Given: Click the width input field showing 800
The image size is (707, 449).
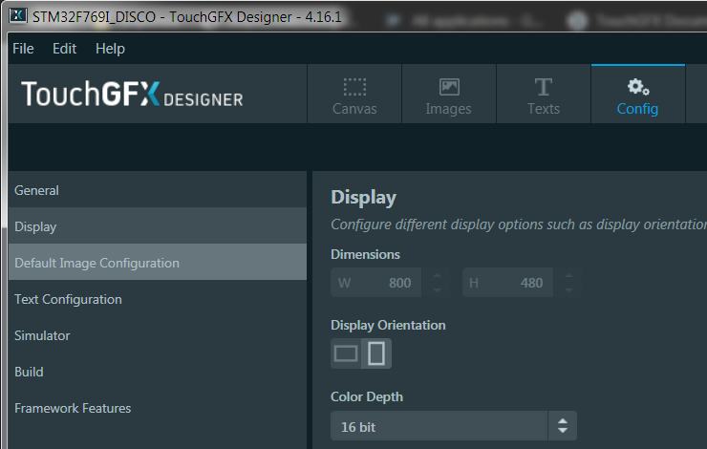Looking at the screenshot, I should 376,283.
